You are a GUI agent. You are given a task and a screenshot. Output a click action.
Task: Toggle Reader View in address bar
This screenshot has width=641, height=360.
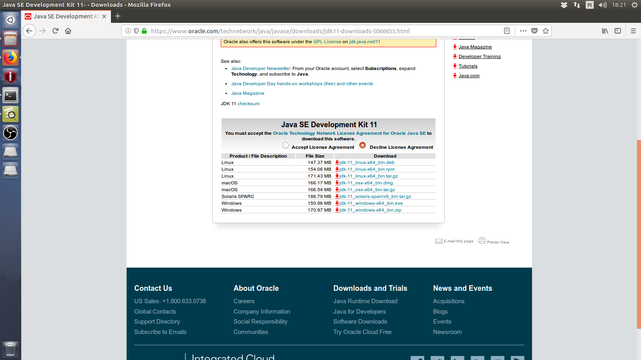[x=507, y=31]
